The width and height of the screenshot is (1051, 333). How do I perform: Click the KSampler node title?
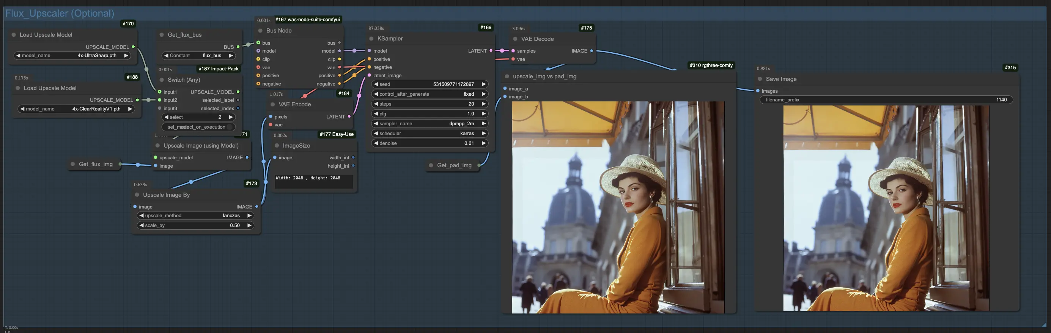tap(390, 39)
